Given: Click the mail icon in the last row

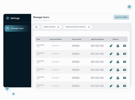Looking at the screenshot, I should coord(124,86).
